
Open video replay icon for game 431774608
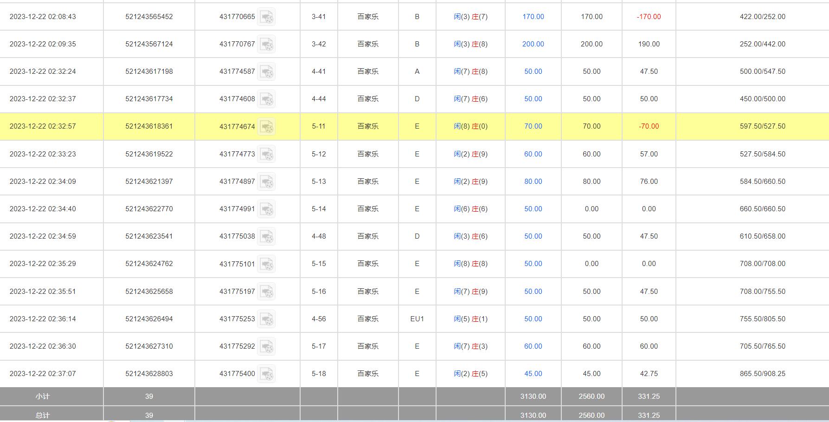pyautogui.click(x=266, y=99)
